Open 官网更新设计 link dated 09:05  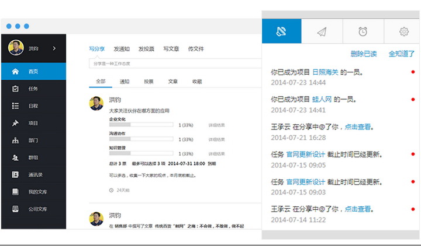[x=306, y=154]
